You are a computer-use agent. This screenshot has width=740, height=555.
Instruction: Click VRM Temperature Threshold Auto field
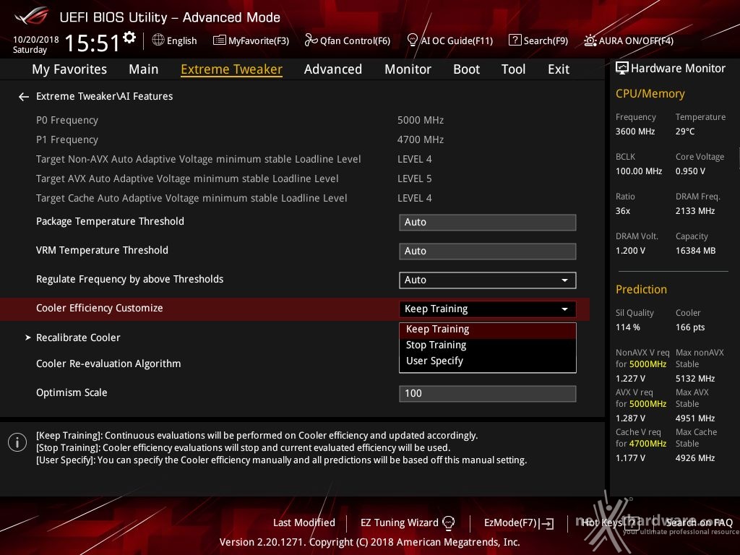(488, 251)
